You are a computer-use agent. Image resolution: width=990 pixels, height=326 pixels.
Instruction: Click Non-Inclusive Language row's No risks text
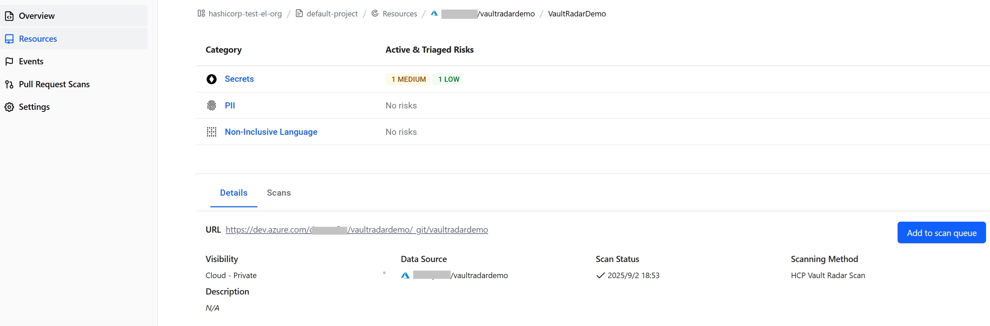pyautogui.click(x=401, y=132)
